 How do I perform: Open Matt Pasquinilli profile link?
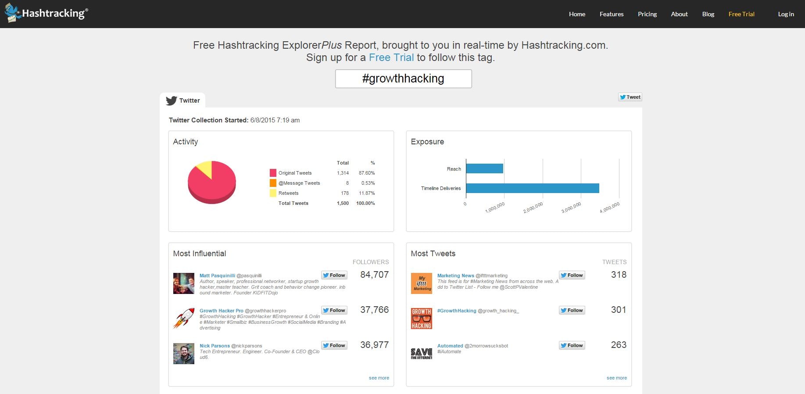(217, 276)
